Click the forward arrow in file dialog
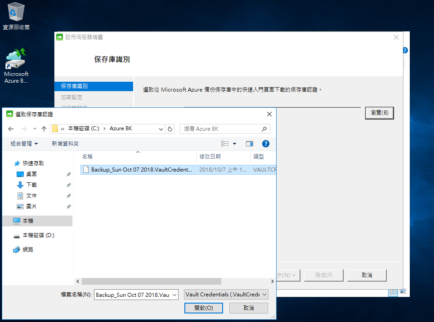Image resolution: width=434 pixels, height=322 pixels. tap(24, 129)
